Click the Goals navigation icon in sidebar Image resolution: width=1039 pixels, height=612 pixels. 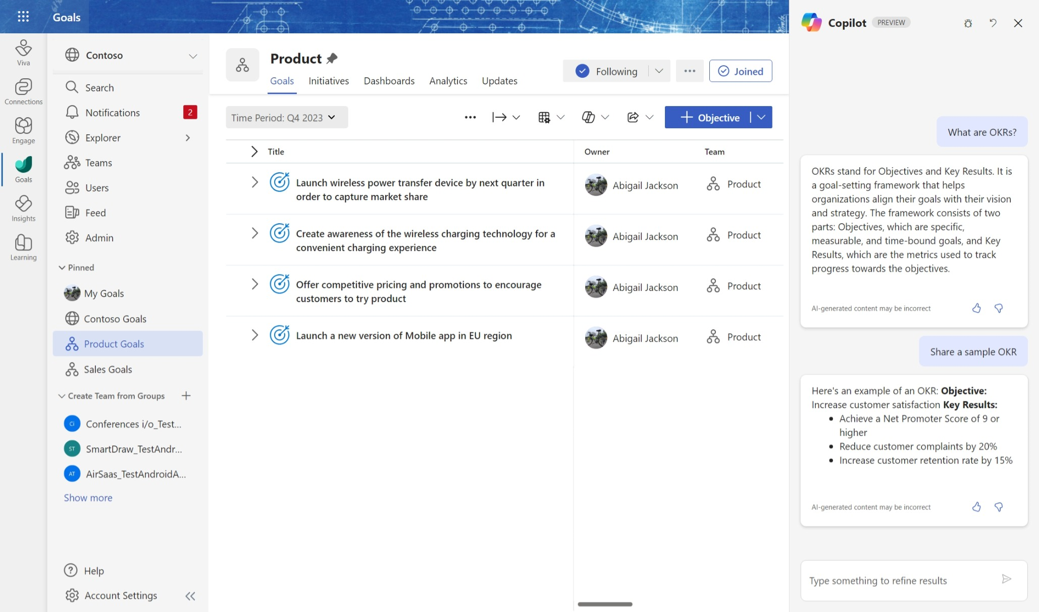(x=23, y=169)
